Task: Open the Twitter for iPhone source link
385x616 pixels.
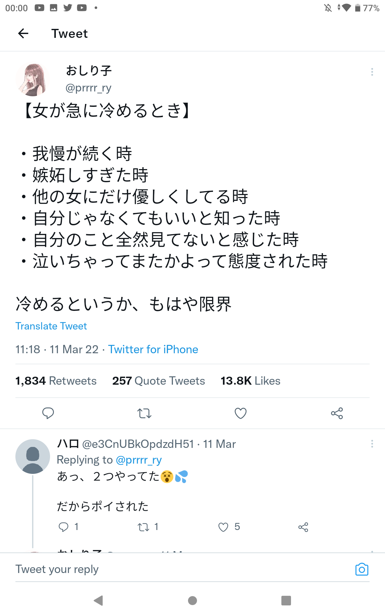Action: point(153,349)
